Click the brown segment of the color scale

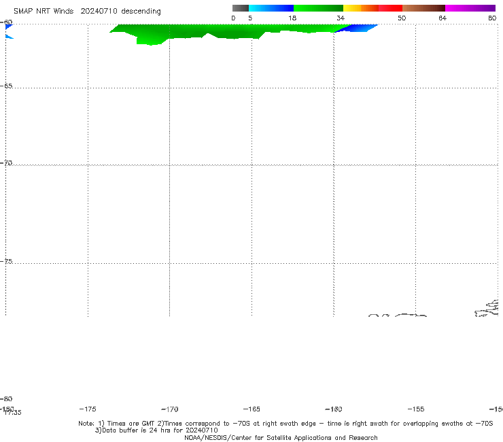pyautogui.click(x=423, y=8)
